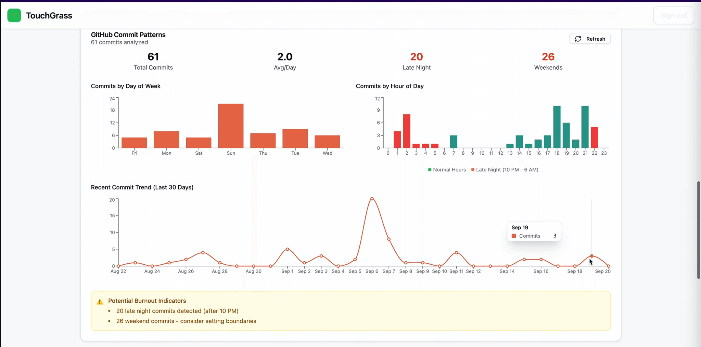
Task: Select the Tue bar in weekday chart
Action: click(295, 138)
